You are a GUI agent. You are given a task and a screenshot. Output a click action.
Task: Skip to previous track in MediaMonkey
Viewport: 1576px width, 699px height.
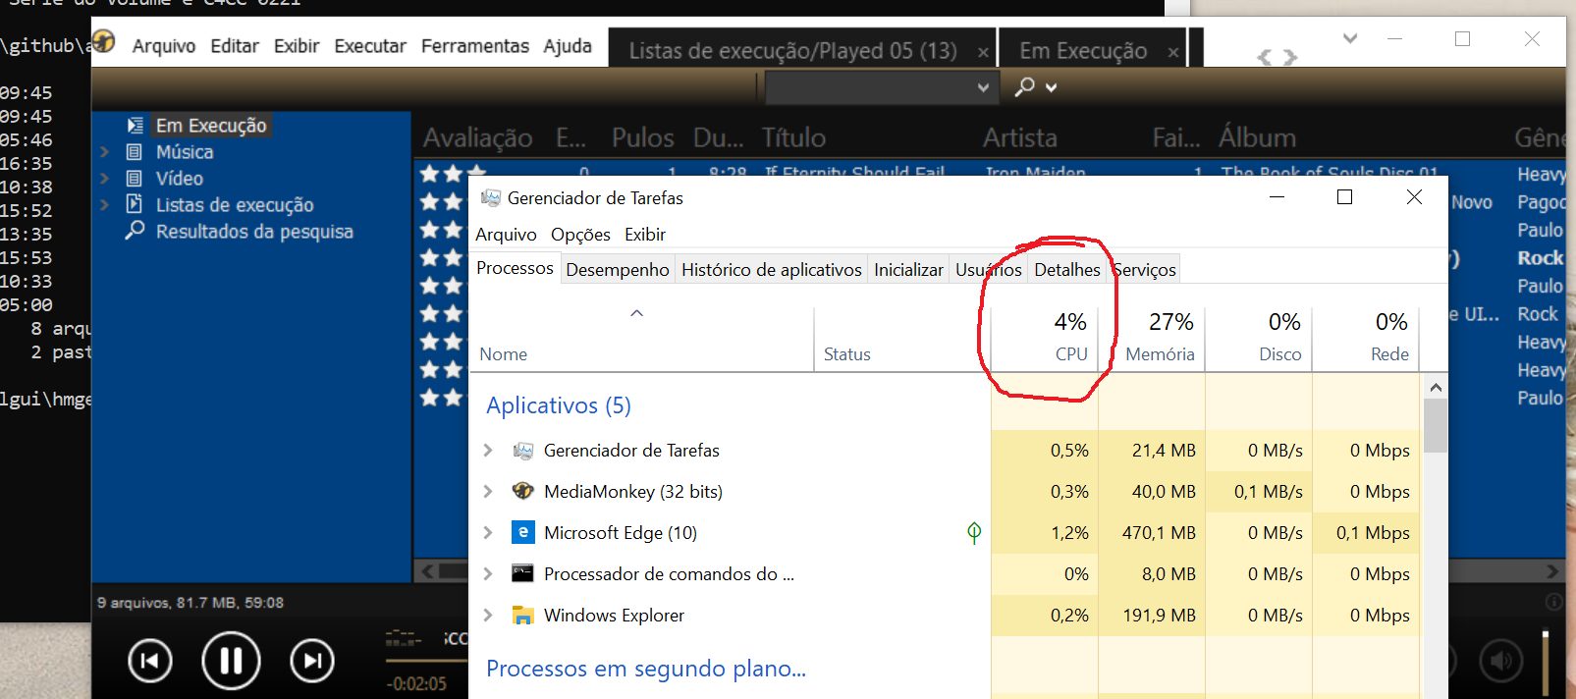pyautogui.click(x=150, y=661)
